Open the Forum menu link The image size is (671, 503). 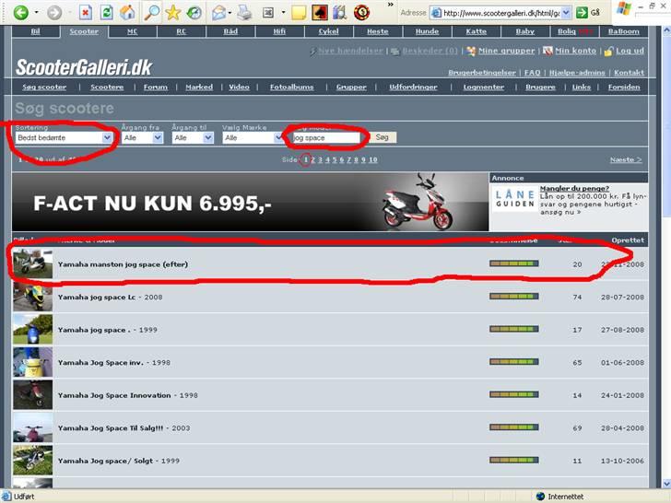156,88
